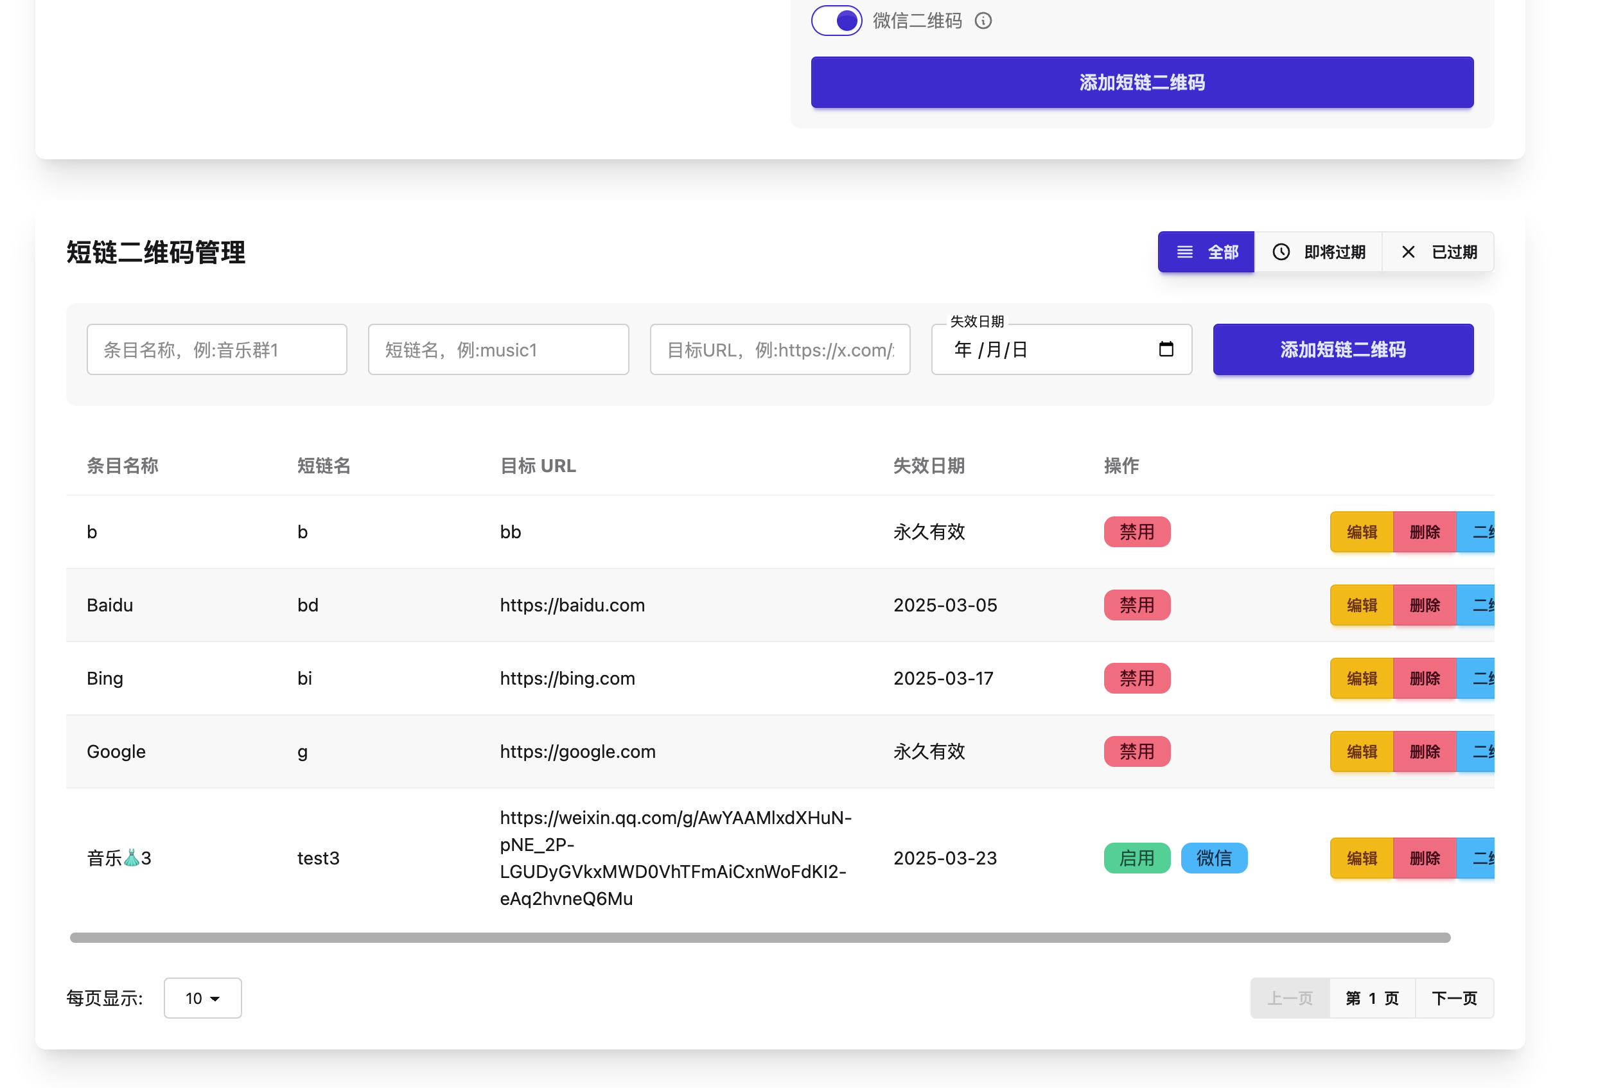Image resolution: width=1598 pixels, height=1088 pixels.
Task: Click the list icon on 全部 filter
Action: tap(1184, 252)
